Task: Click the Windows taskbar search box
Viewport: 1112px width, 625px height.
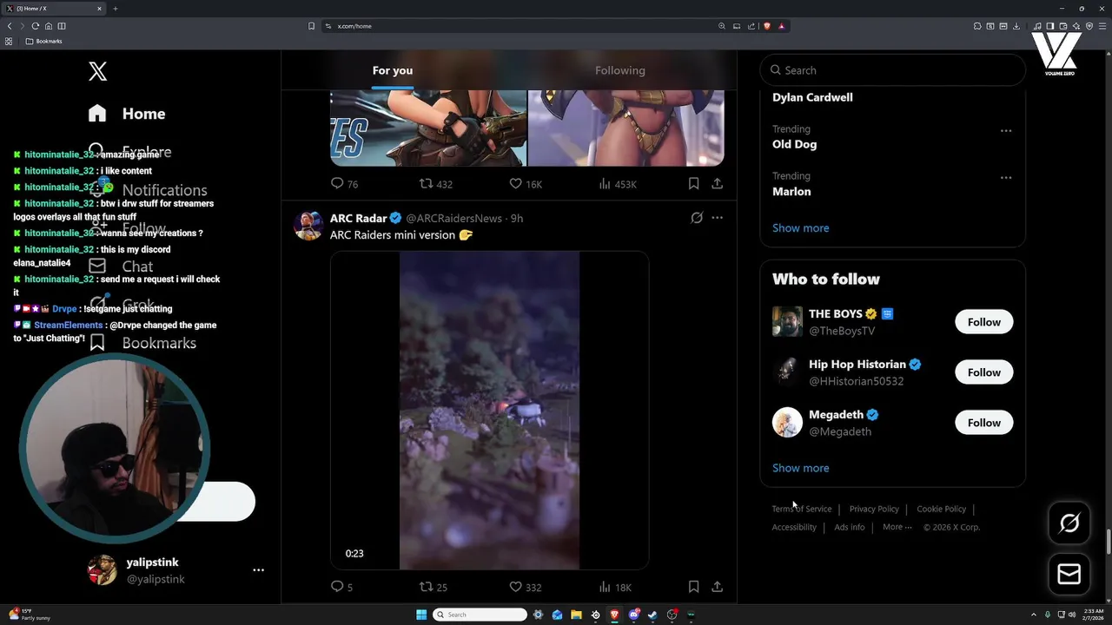Action: click(x=480, y=615)
